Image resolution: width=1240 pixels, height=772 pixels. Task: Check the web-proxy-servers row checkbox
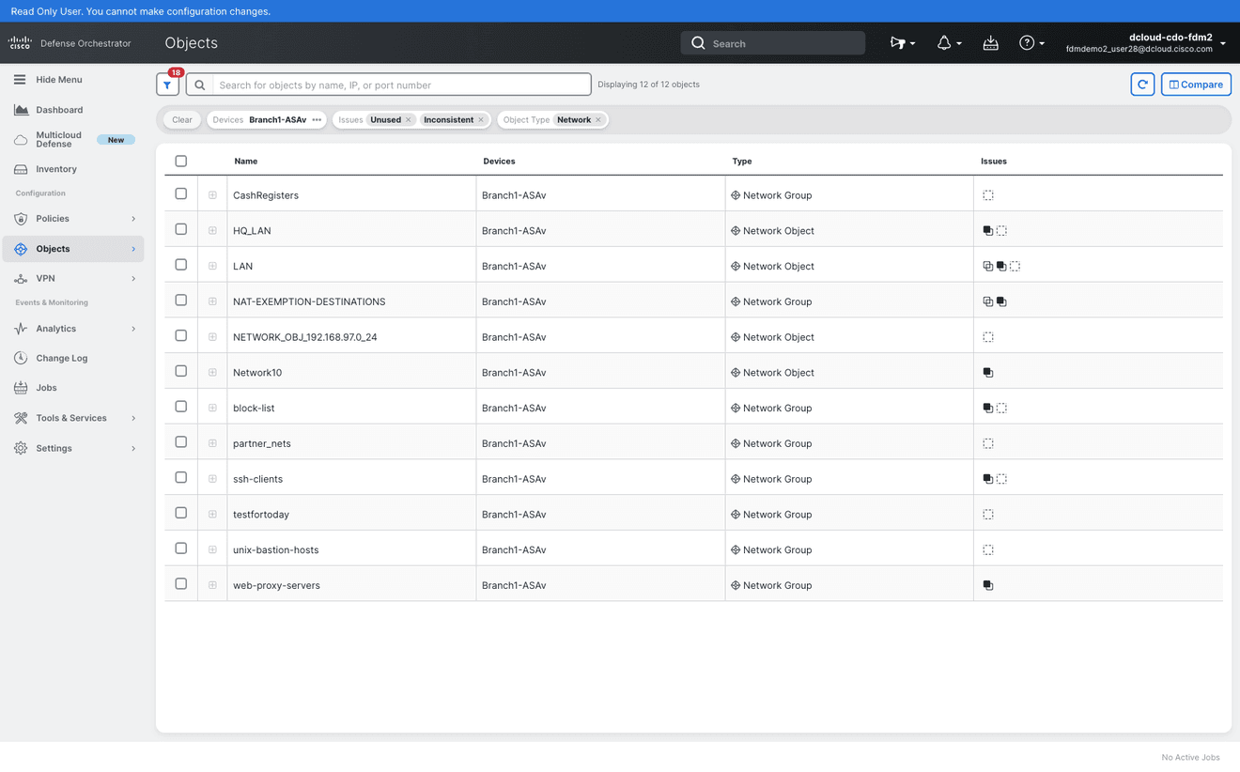point(181,583)
